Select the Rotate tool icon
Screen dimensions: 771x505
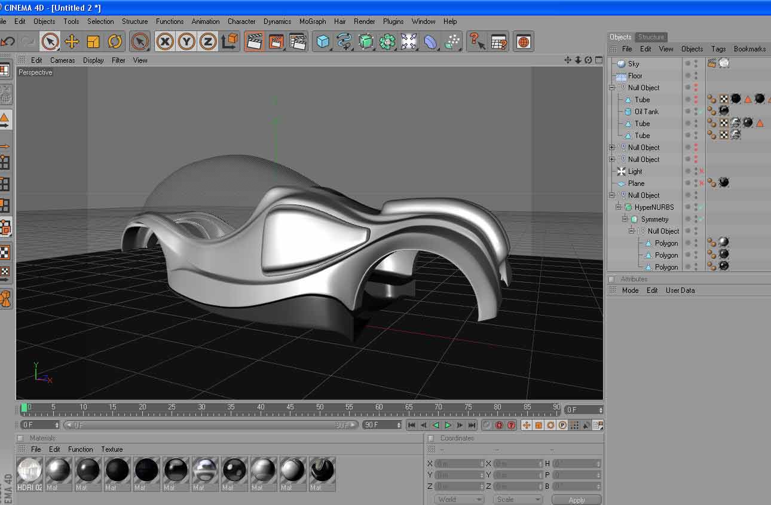point(115,41)
